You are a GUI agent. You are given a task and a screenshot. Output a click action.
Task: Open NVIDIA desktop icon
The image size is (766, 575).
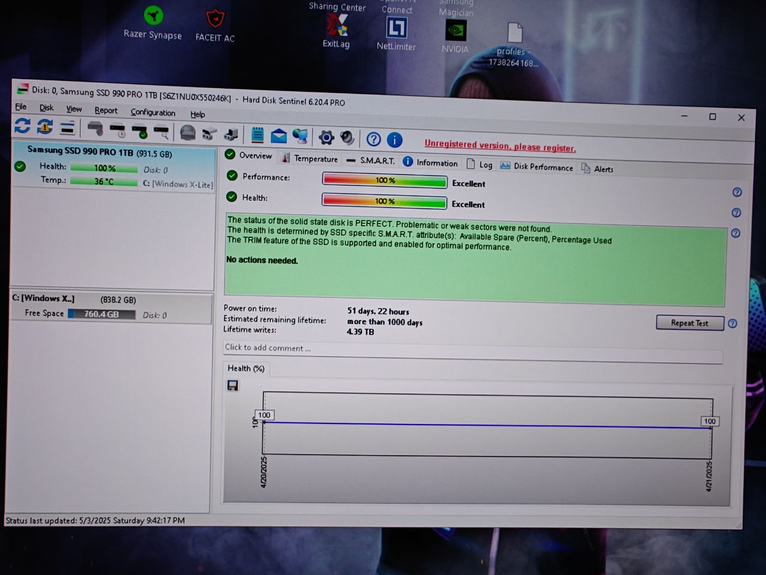455,37
